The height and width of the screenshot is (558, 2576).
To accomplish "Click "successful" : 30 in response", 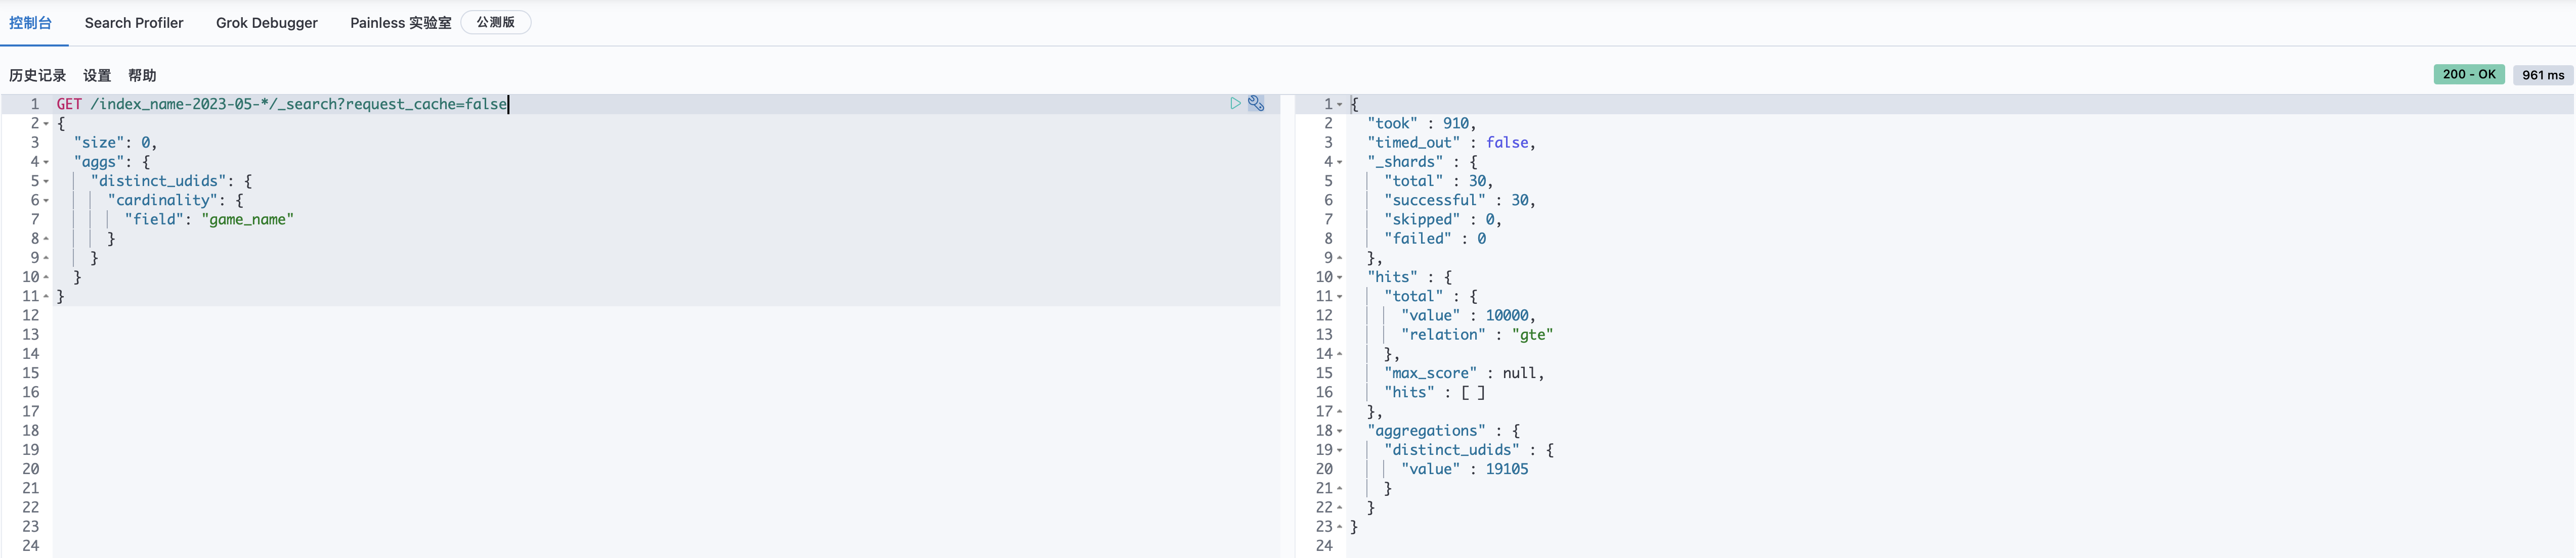I will coord(1459,201).
